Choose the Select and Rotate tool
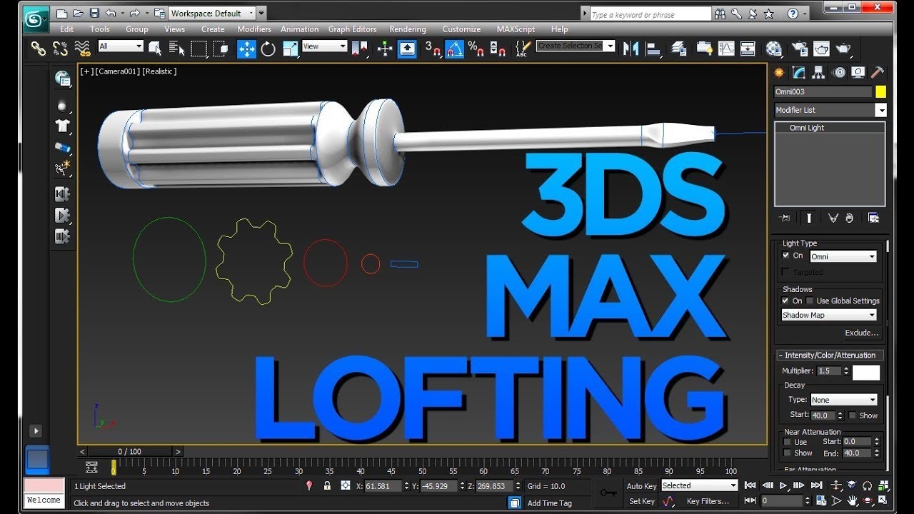914x514 pixels. [x=268, y=49]
